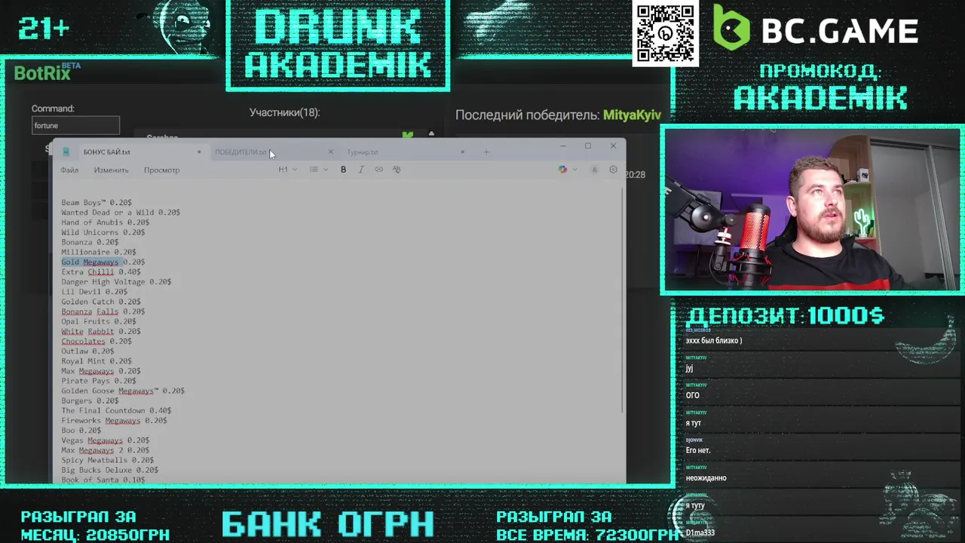The height and width of the screenshot is (543, 965).
Task: Click the Max Megaways 2 line
Action: [106, 450]
